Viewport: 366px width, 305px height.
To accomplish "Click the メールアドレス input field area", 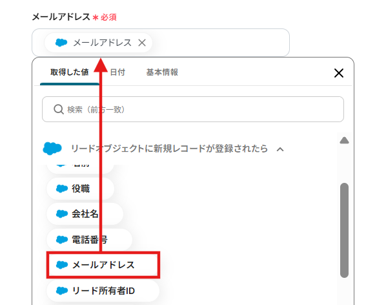I will (x=161, y=43).
